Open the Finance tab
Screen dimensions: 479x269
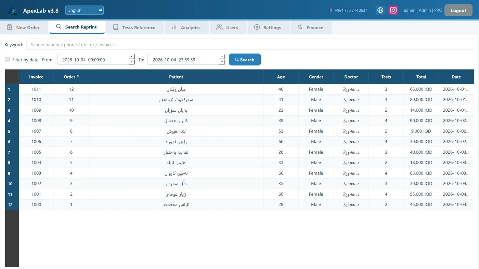pyautogui.click(x=311, y=27)
